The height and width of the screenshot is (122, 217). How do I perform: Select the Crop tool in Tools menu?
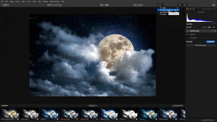coord(168,8)
